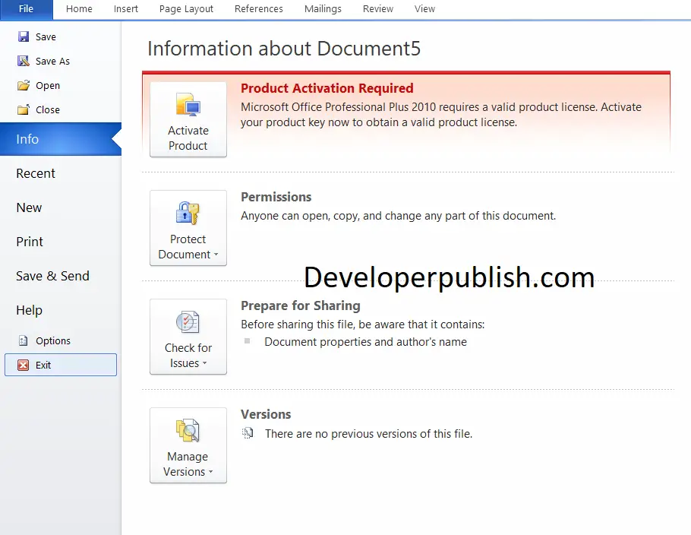Click the red Exit X icon
691x535 pixels.
click(x=24, y=365)
